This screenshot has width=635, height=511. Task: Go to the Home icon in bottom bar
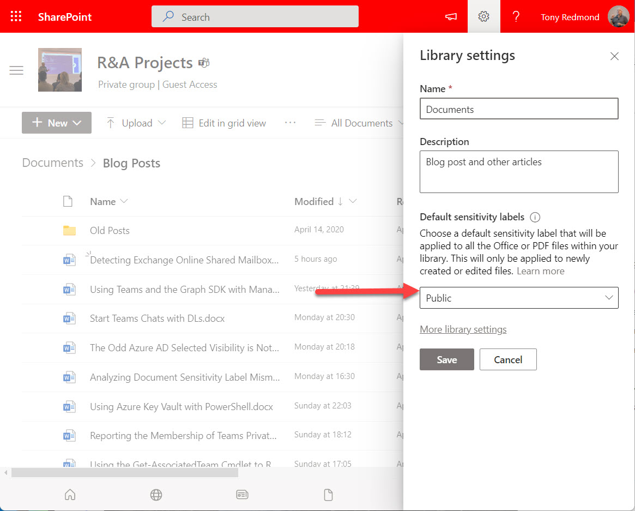[x=70, y=495]
